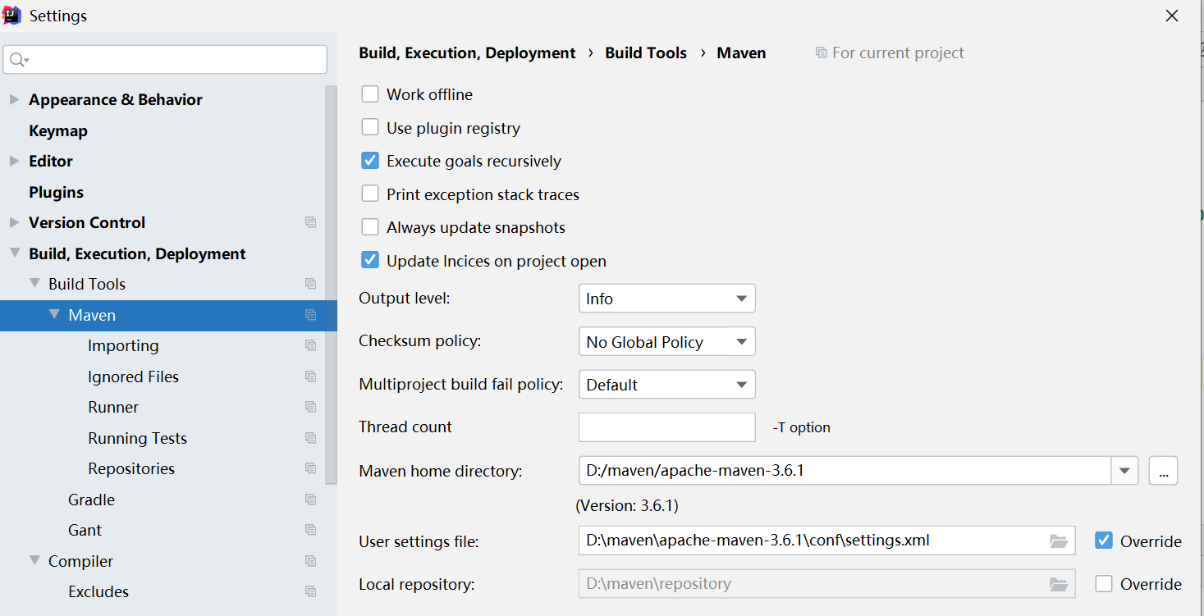Check Use plugin registry
Image resolution: width=1204 pixels, height=616 pixels.
tap(370, 128)
